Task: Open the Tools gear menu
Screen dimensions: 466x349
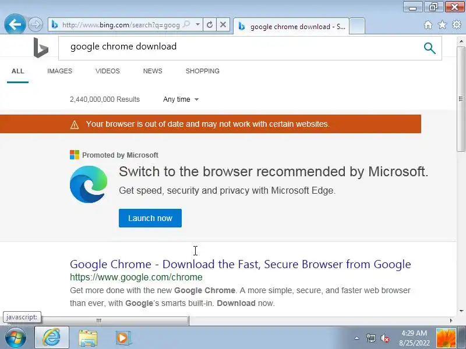Action: click(x=457, y=24)
